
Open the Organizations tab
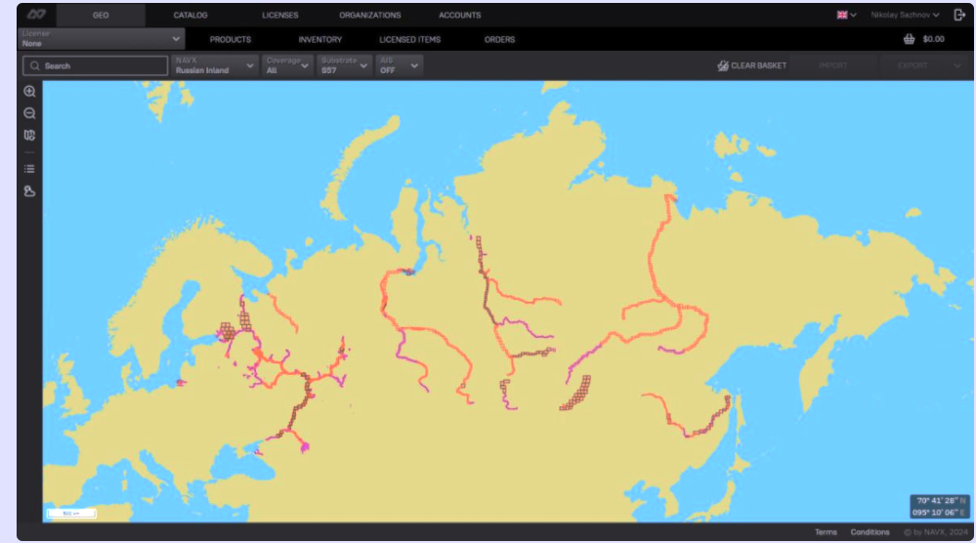coord(369,16)
